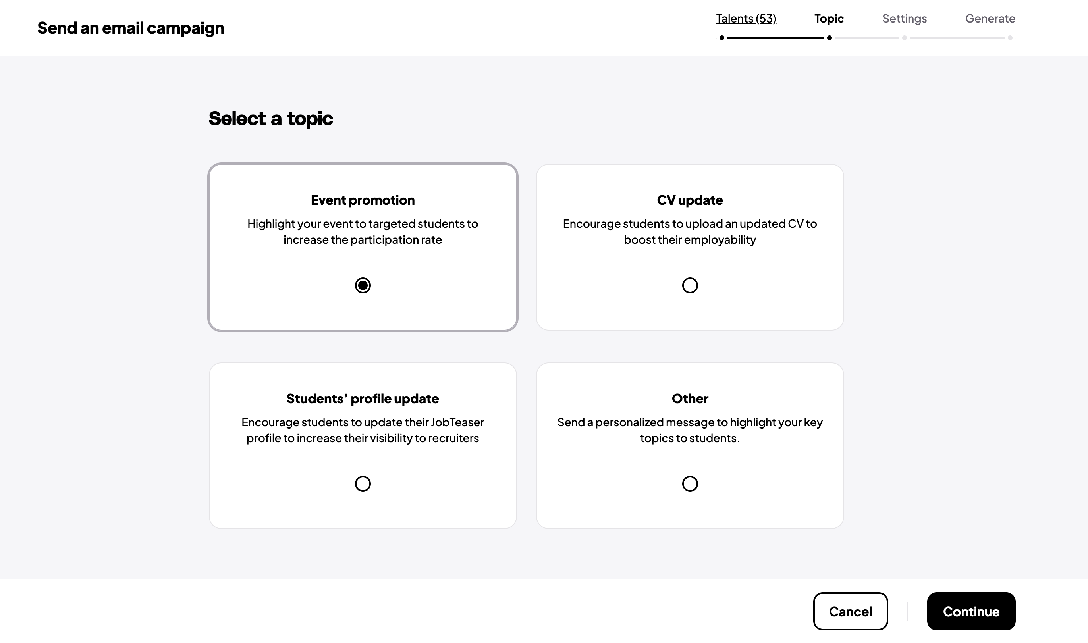Select the Other topic radio button

pos(690,483)
